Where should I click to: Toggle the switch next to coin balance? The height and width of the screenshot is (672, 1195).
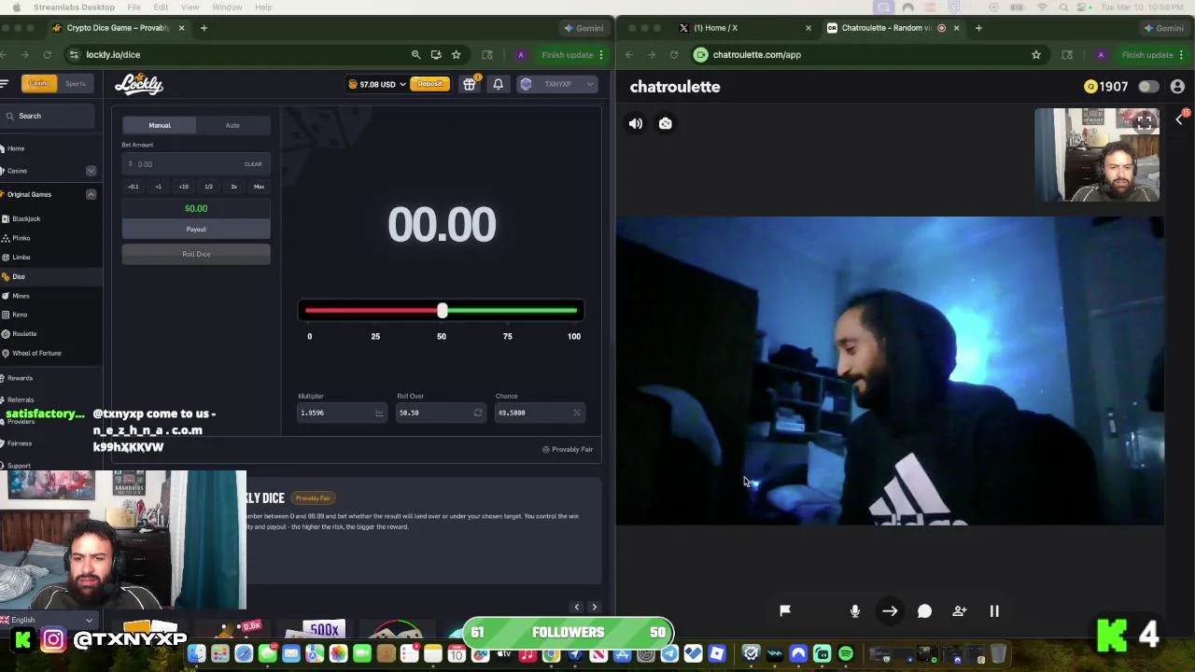point(1148,87)
